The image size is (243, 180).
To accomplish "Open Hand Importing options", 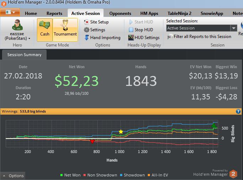I will (x=102, y=38).
